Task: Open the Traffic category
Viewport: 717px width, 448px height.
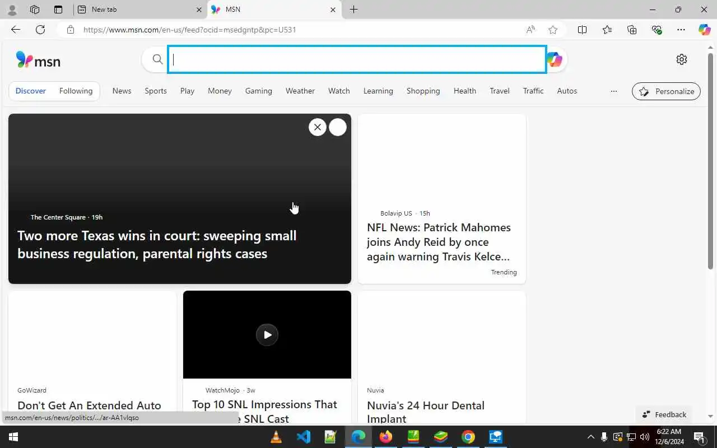Action: pos(533,91)
